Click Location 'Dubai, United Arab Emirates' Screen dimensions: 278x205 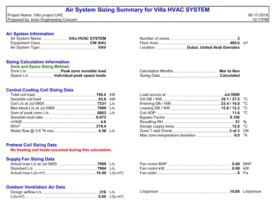[x=213, y=47]
